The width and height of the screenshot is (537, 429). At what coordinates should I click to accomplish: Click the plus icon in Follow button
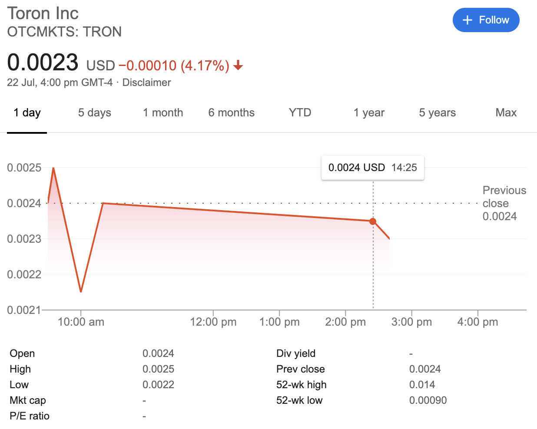coord(467,20)
